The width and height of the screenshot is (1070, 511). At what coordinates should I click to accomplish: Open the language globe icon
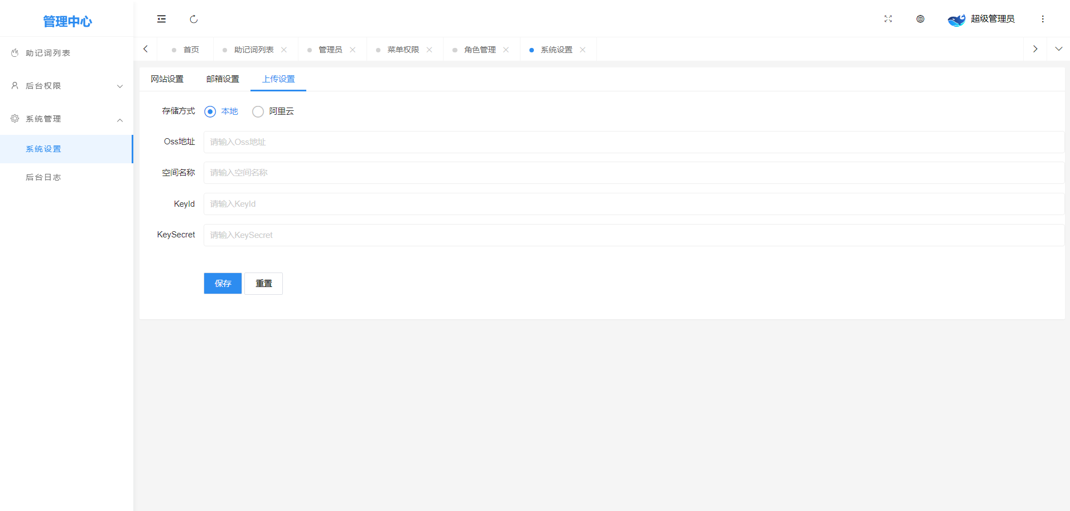(x=920, y=19)
